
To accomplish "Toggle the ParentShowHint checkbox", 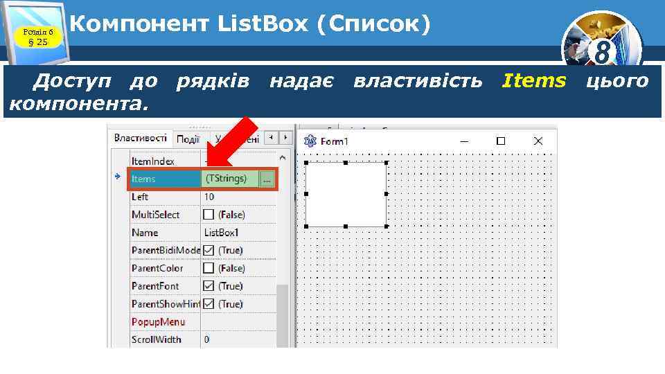I will tap(209, 303).
